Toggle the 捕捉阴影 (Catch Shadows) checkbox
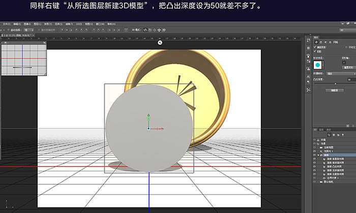The height and width of the screenshot is (213, 356). pos(315,47)
